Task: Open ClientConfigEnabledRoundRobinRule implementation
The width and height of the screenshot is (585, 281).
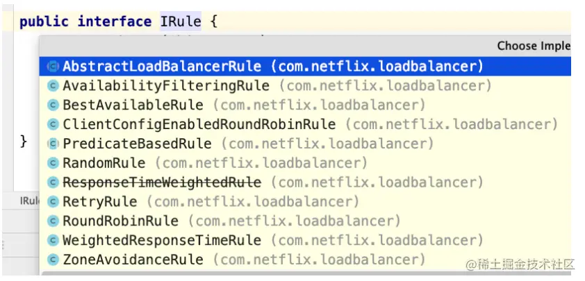Action: pyautogui.click(x=305, y=124)
